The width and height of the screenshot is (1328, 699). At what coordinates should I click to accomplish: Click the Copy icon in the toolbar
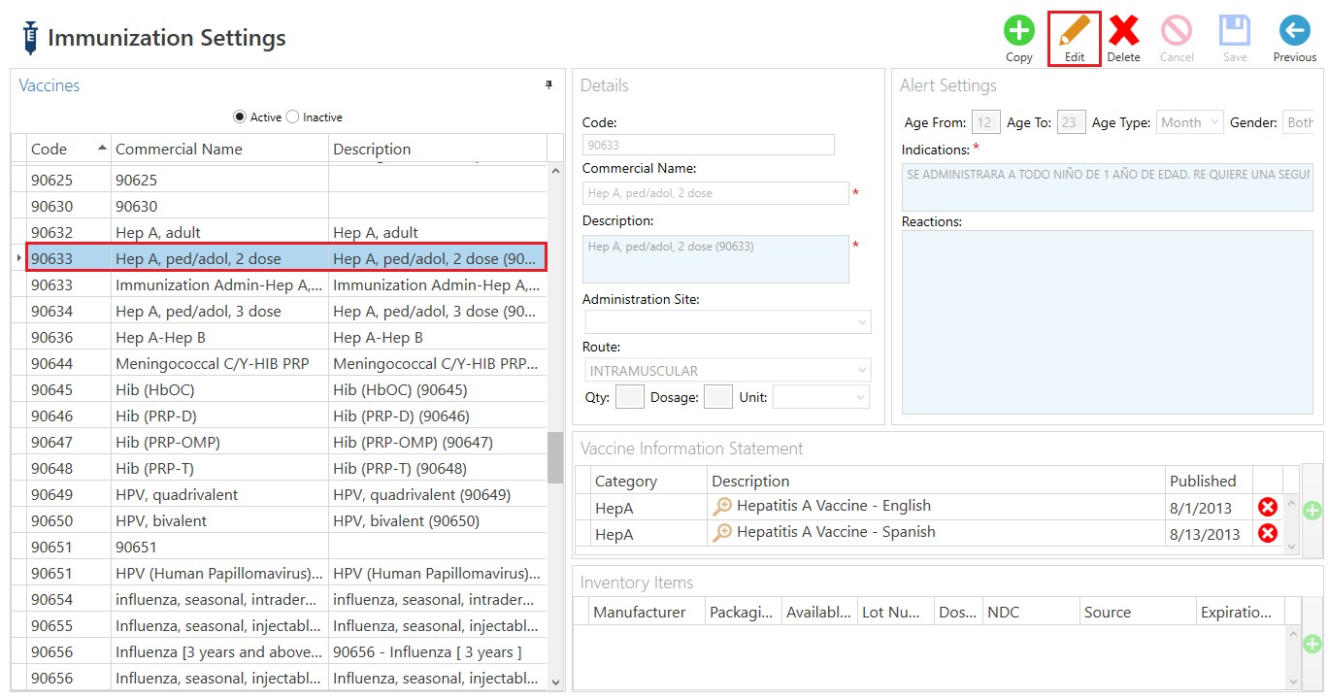click(x=1018, y=31)
